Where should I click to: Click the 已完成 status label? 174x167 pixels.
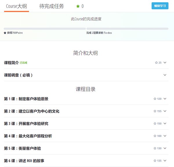click(23, 63)
